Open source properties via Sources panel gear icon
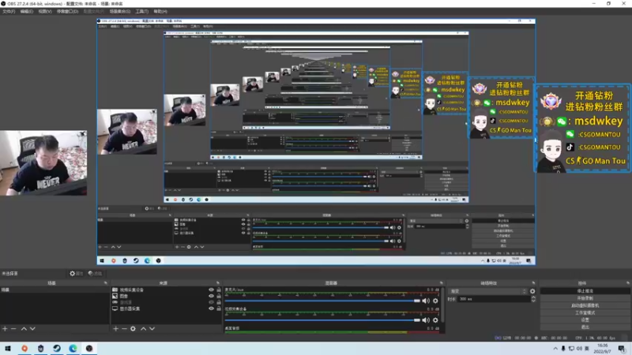632x355 pixels. [x=133, y=329]
